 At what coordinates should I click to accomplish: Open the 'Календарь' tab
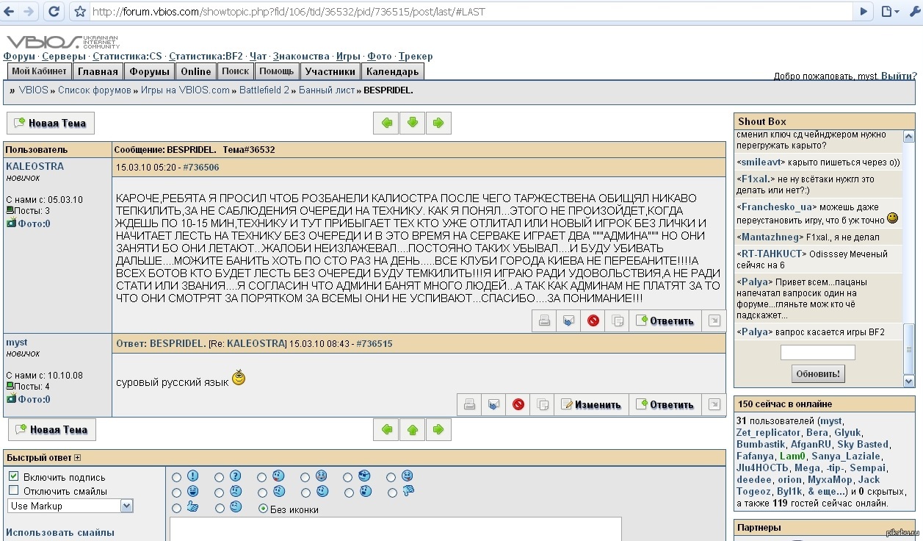(x=392, y=71)
